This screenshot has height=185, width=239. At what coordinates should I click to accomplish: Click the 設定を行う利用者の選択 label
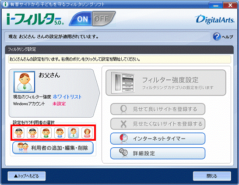tap(34, 122)
